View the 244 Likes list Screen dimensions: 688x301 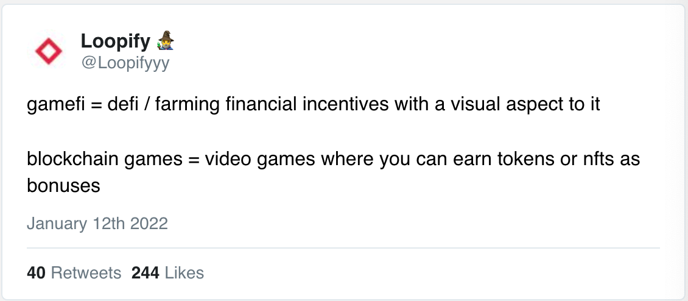[x=167, y=273]
